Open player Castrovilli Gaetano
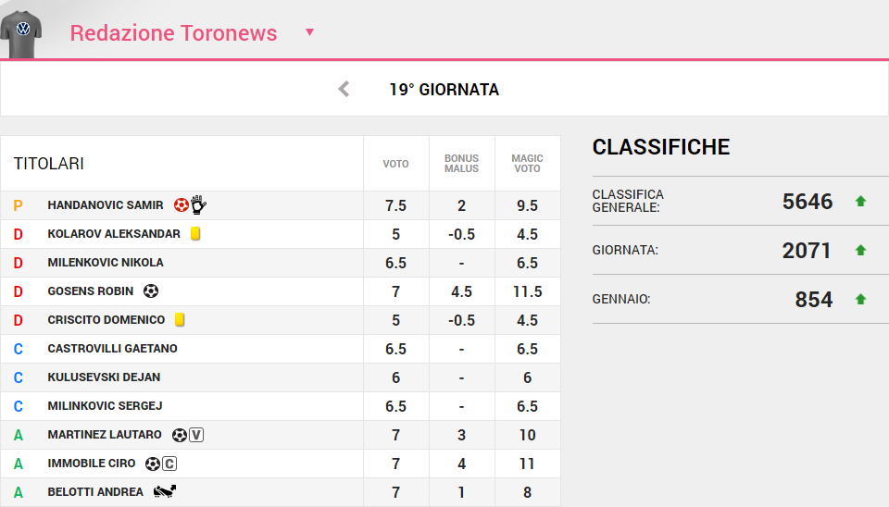The width and height of the screenshot is (889, 507). click(x=112, y=349)
